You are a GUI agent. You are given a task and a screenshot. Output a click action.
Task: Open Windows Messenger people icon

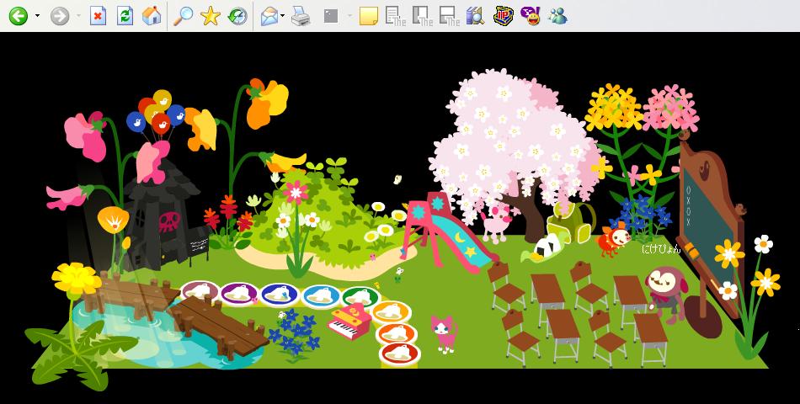[558, 16]
